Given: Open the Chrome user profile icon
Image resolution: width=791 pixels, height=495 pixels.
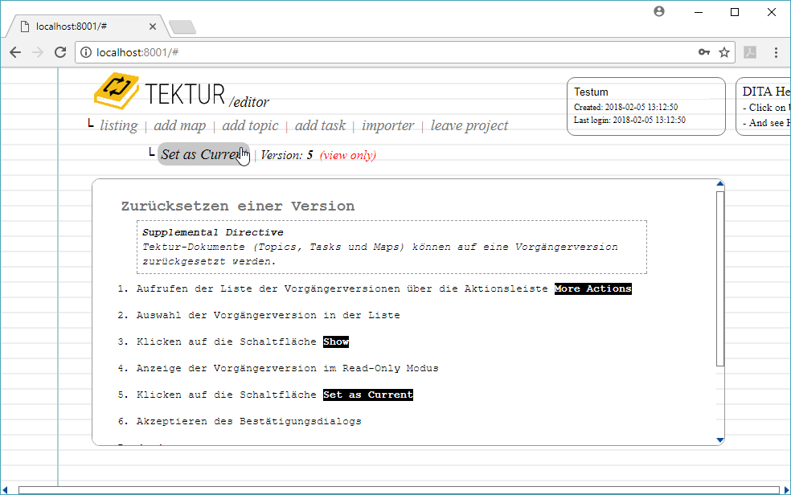Looking at the screenshot, I should 659,12.
